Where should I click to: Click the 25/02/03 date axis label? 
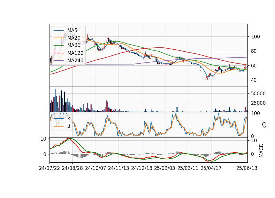coord(165,168)
